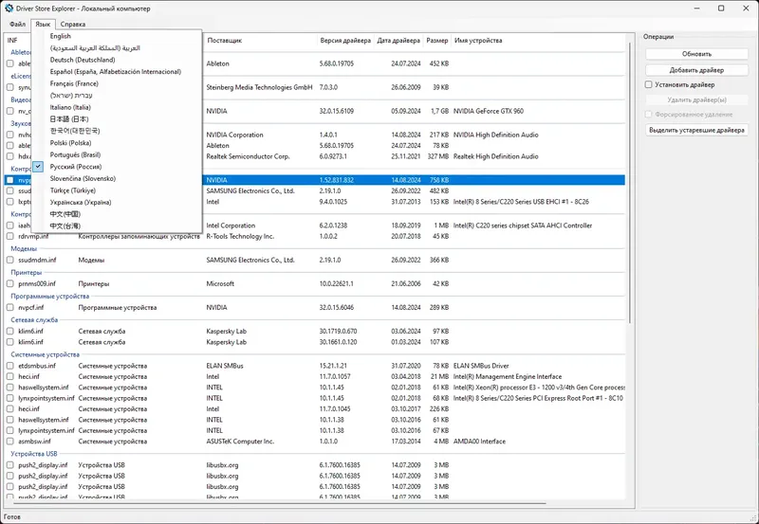Sort by Имя устройства column header
The image size is (759, 524).
tap(478, 41)
